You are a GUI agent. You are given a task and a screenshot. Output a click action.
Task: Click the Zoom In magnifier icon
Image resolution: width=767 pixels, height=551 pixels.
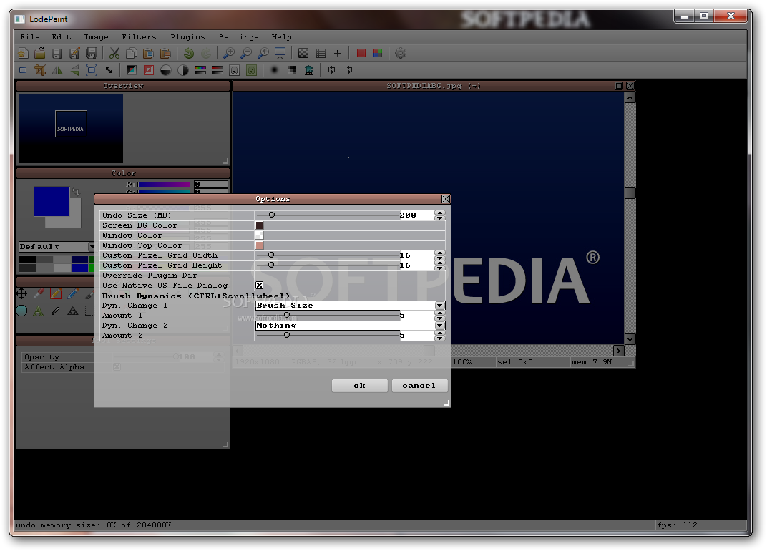pos(228,54)
